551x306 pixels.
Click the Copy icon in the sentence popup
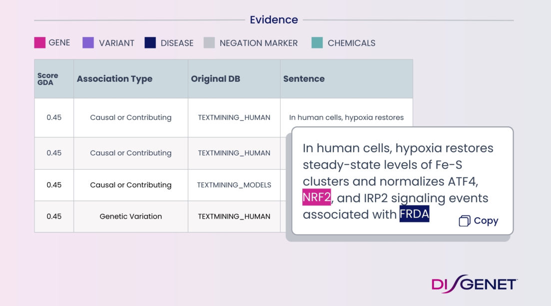465,221
